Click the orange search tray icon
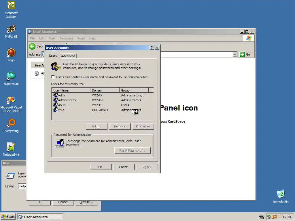The image size is (295, 221). tap(275, 217)
